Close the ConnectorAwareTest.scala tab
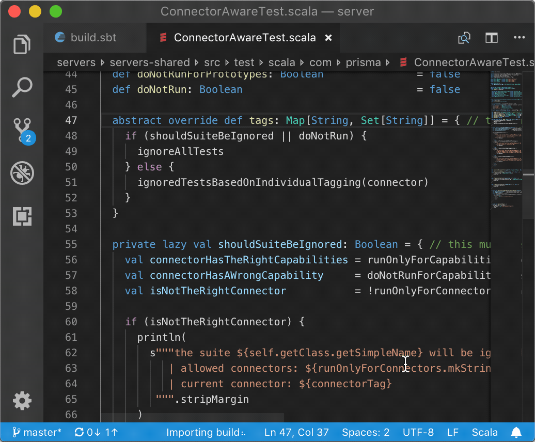This screenshot has height=442, width=535. pyautogui.click(x=328, y=38)
